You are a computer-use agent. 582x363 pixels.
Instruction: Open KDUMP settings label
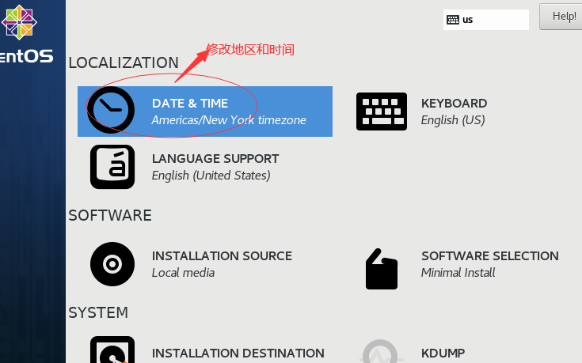pyautogui.click(x=443, y=354)
